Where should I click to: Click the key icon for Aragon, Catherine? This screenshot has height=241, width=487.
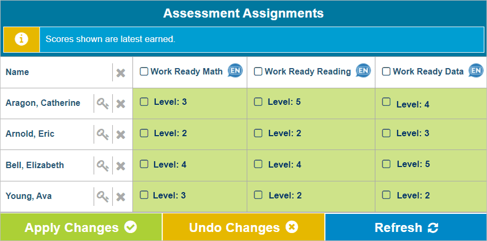coord(103,104)
